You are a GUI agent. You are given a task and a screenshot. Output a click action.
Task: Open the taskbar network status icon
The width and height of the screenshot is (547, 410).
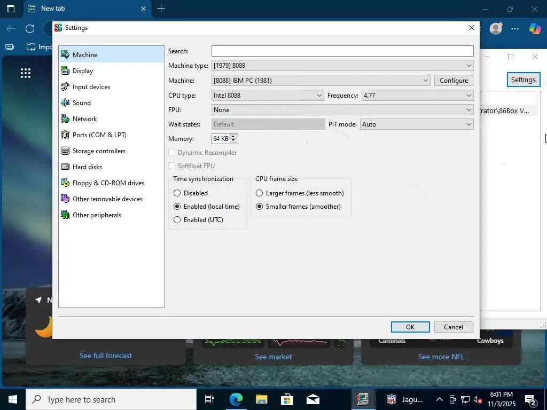coord(465,399)
